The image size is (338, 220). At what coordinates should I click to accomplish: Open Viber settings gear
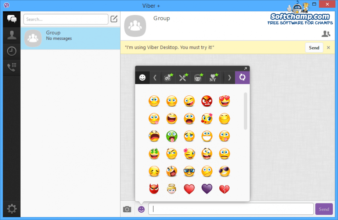[x=12, y=209]
